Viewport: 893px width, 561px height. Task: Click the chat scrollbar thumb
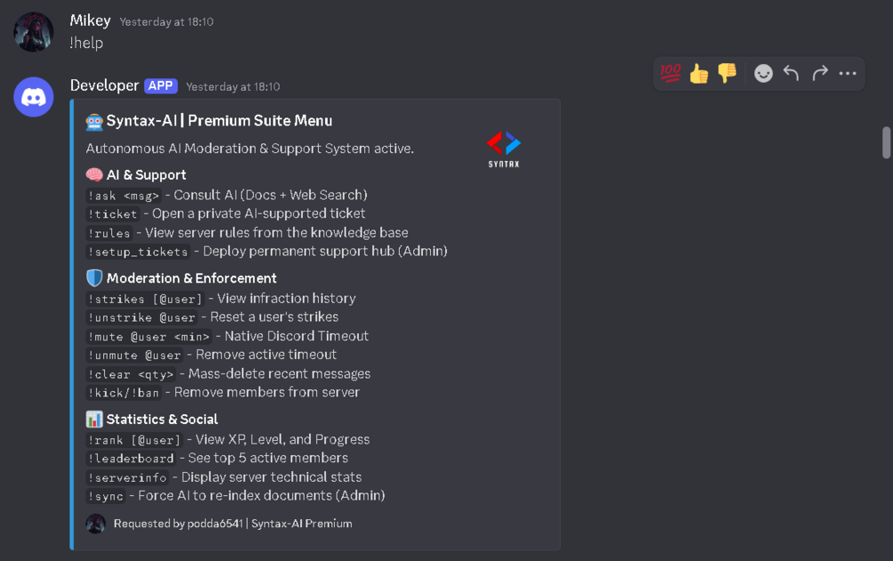pyautogui.click(x=886, y=142)
